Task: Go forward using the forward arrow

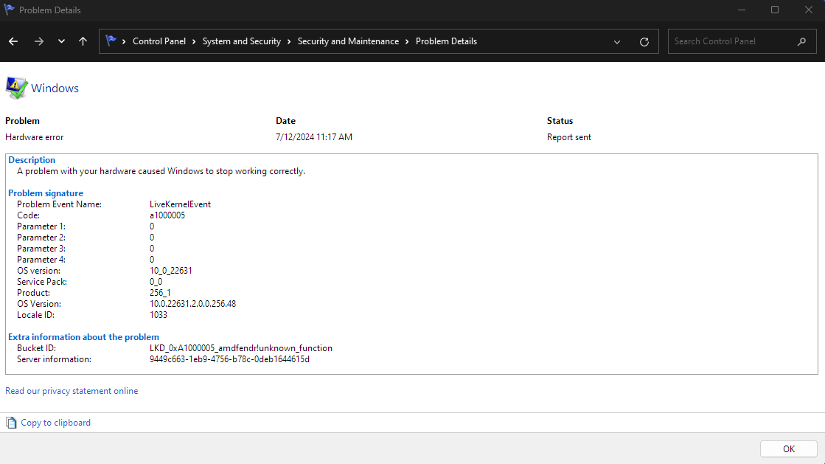Action: coord(38,41)
